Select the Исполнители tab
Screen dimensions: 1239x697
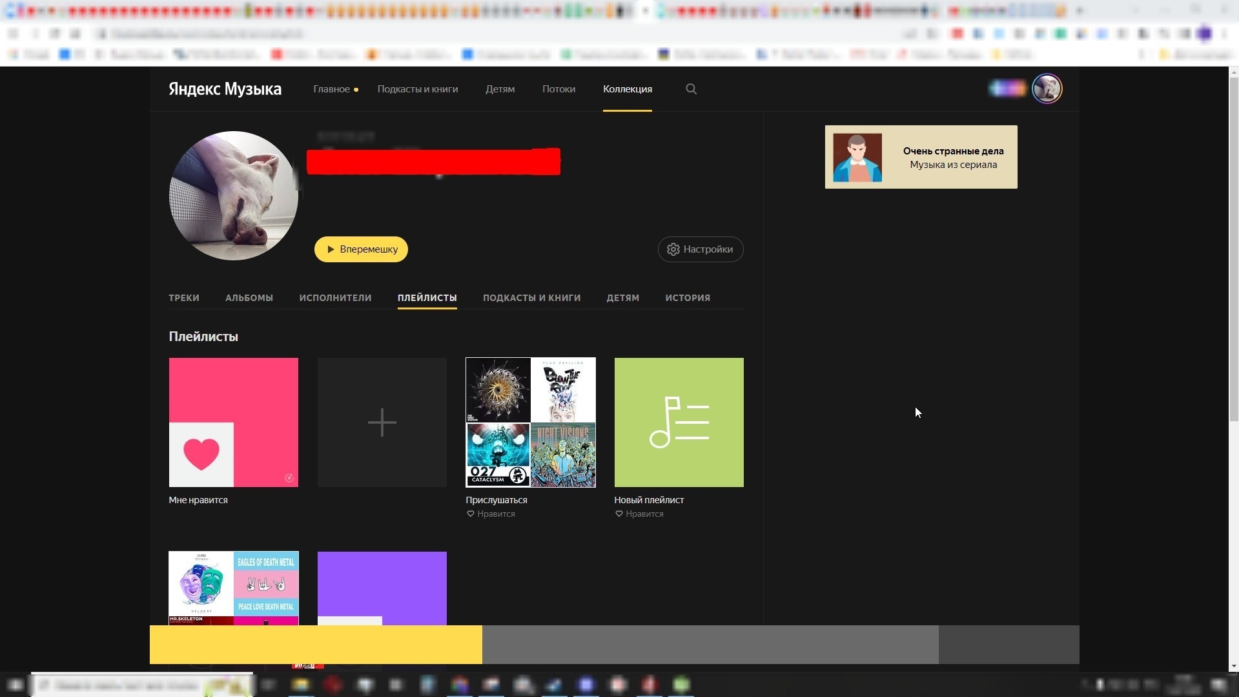click(x=335, y=298)
